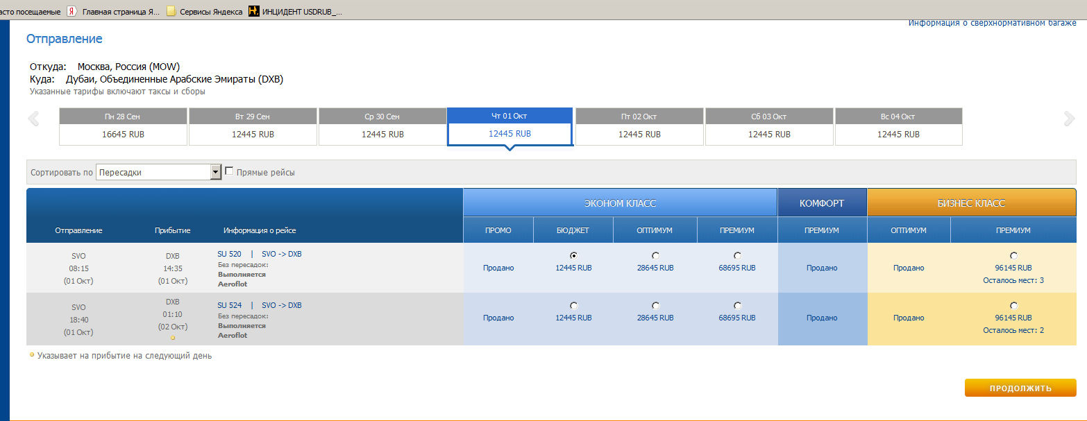
Task: Choose date tab Ср 30 Сен
Action: click(x=382, y=126)
